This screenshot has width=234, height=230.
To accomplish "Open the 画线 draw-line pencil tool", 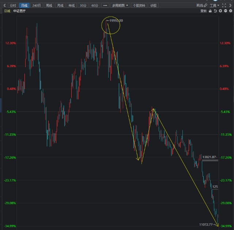I will (202, 5).
